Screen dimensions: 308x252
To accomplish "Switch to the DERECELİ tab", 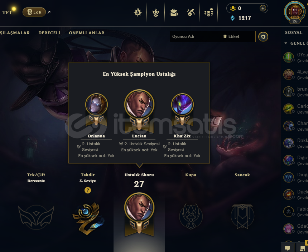I will pyautogui.click(x=49, y=33).
